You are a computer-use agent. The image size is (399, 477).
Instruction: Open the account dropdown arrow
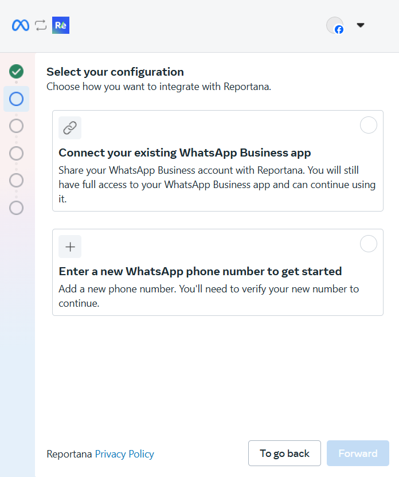click(361, 25)
